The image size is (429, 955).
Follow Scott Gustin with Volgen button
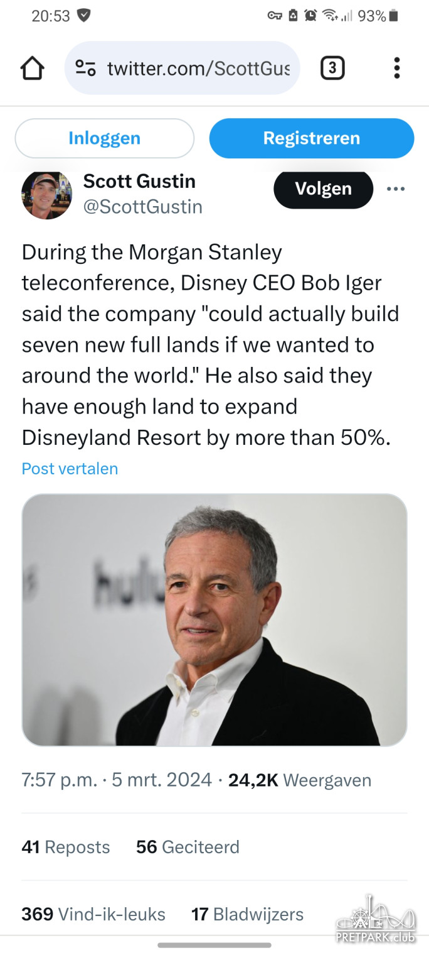(x=323, y=189)
